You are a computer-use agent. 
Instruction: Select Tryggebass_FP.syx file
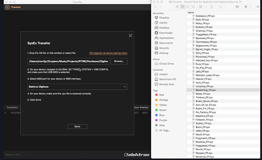(x=206, y=35)
